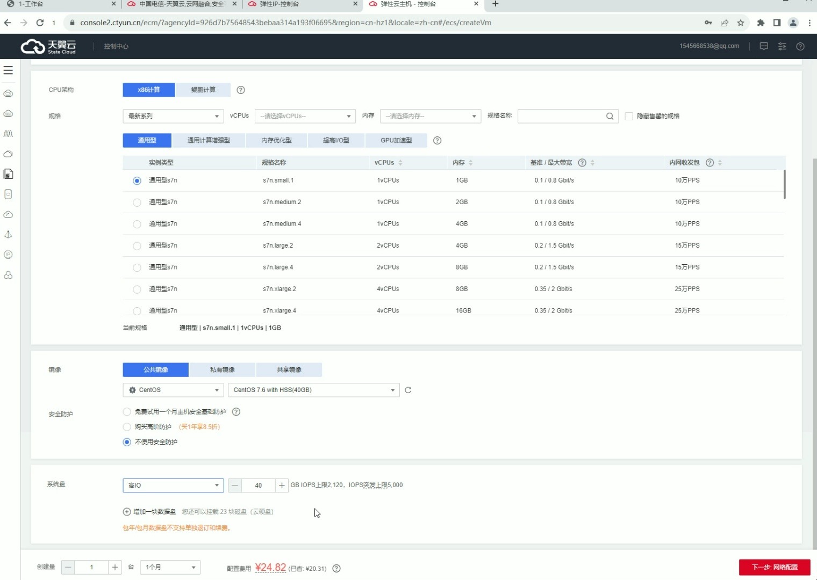This screenshot has width=817, height=580.
Task: Click the help icon next to the CPU architecture buttons
Action: click(241, 90)
